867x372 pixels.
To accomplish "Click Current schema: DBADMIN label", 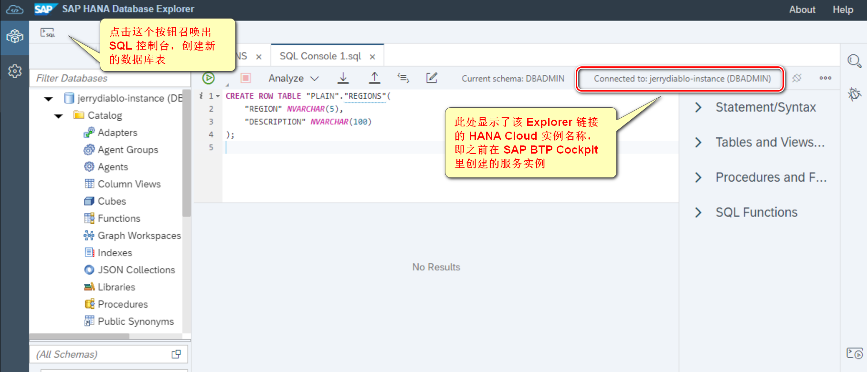I will pos(513,79).
